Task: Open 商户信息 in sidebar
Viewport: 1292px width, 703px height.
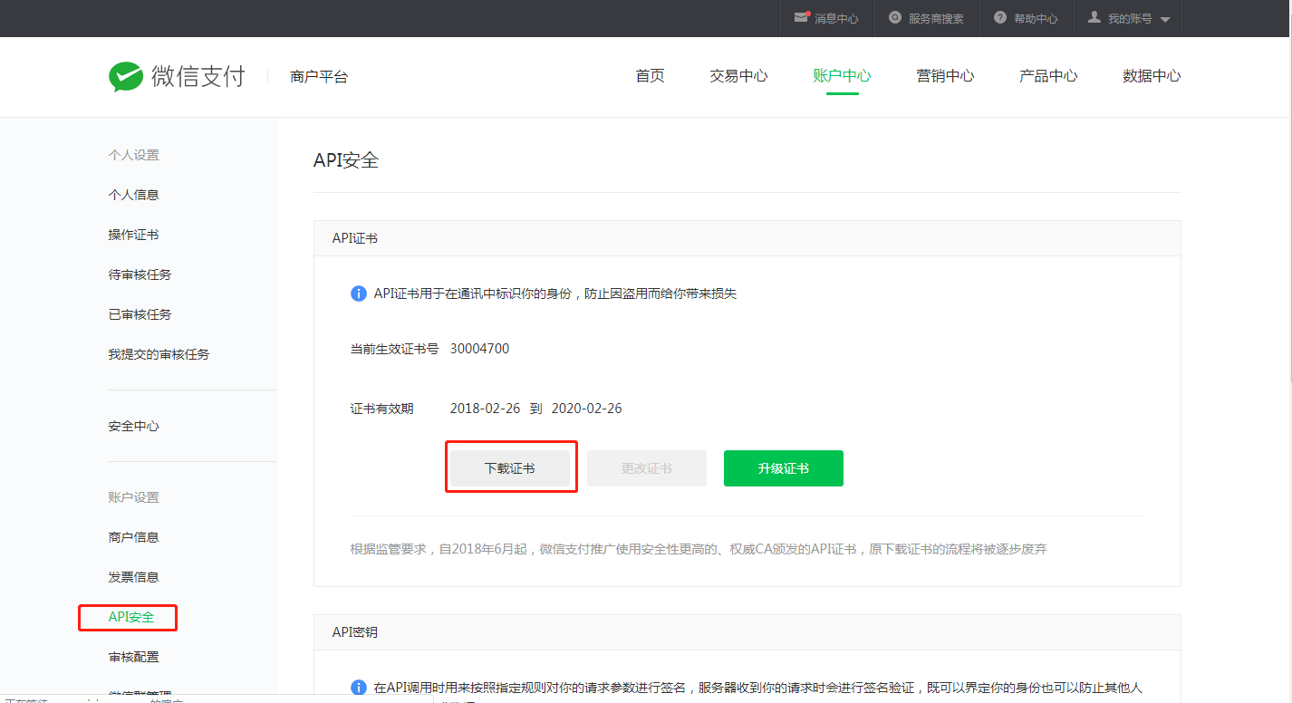Action: pos(133,537)
